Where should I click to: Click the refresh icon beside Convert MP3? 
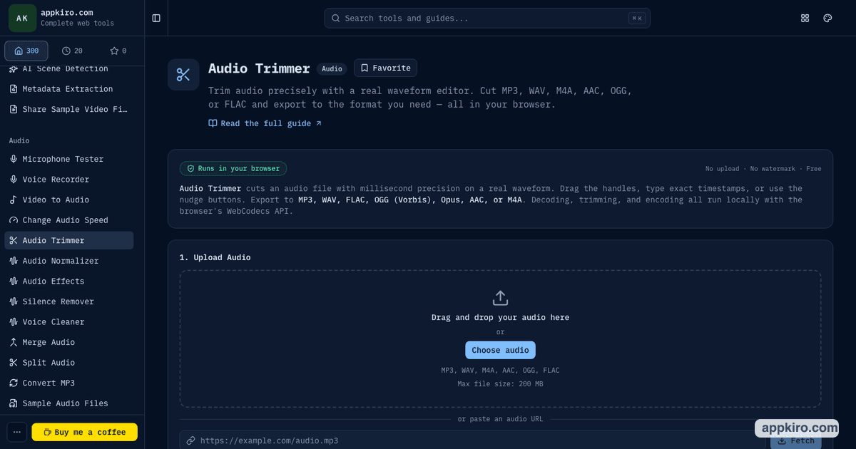(14, 383)
